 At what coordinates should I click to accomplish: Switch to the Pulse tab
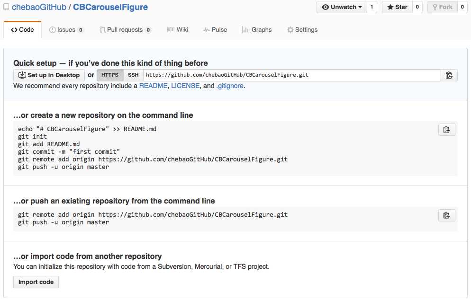215,30
